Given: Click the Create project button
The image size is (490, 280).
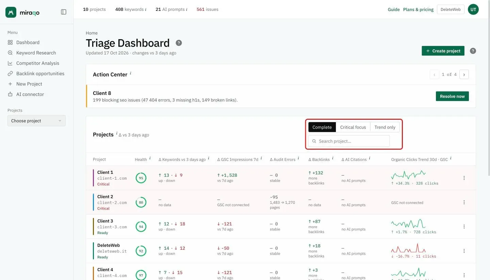Looking at the screenshot, I should [443, 51].
